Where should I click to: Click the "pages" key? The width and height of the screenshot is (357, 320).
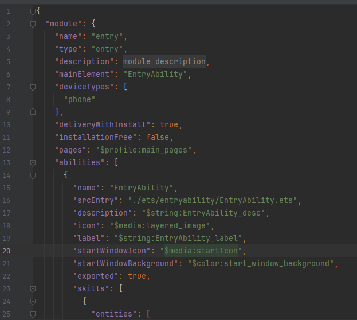pos(70,150)
